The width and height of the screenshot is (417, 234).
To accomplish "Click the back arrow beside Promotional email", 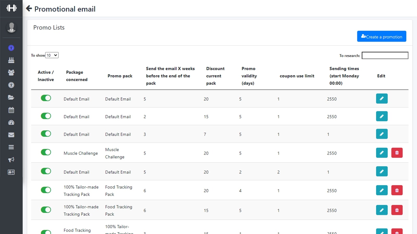I will (29, 9).
